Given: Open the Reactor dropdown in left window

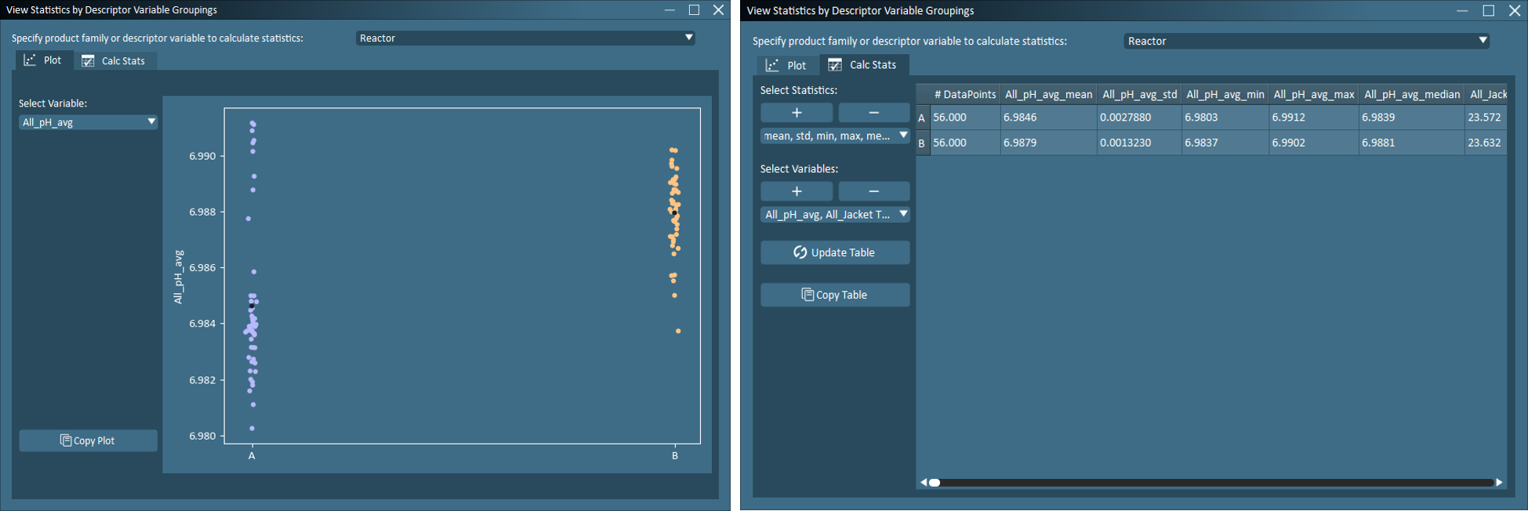Looking at the screenshot, I should coord(525,38).
